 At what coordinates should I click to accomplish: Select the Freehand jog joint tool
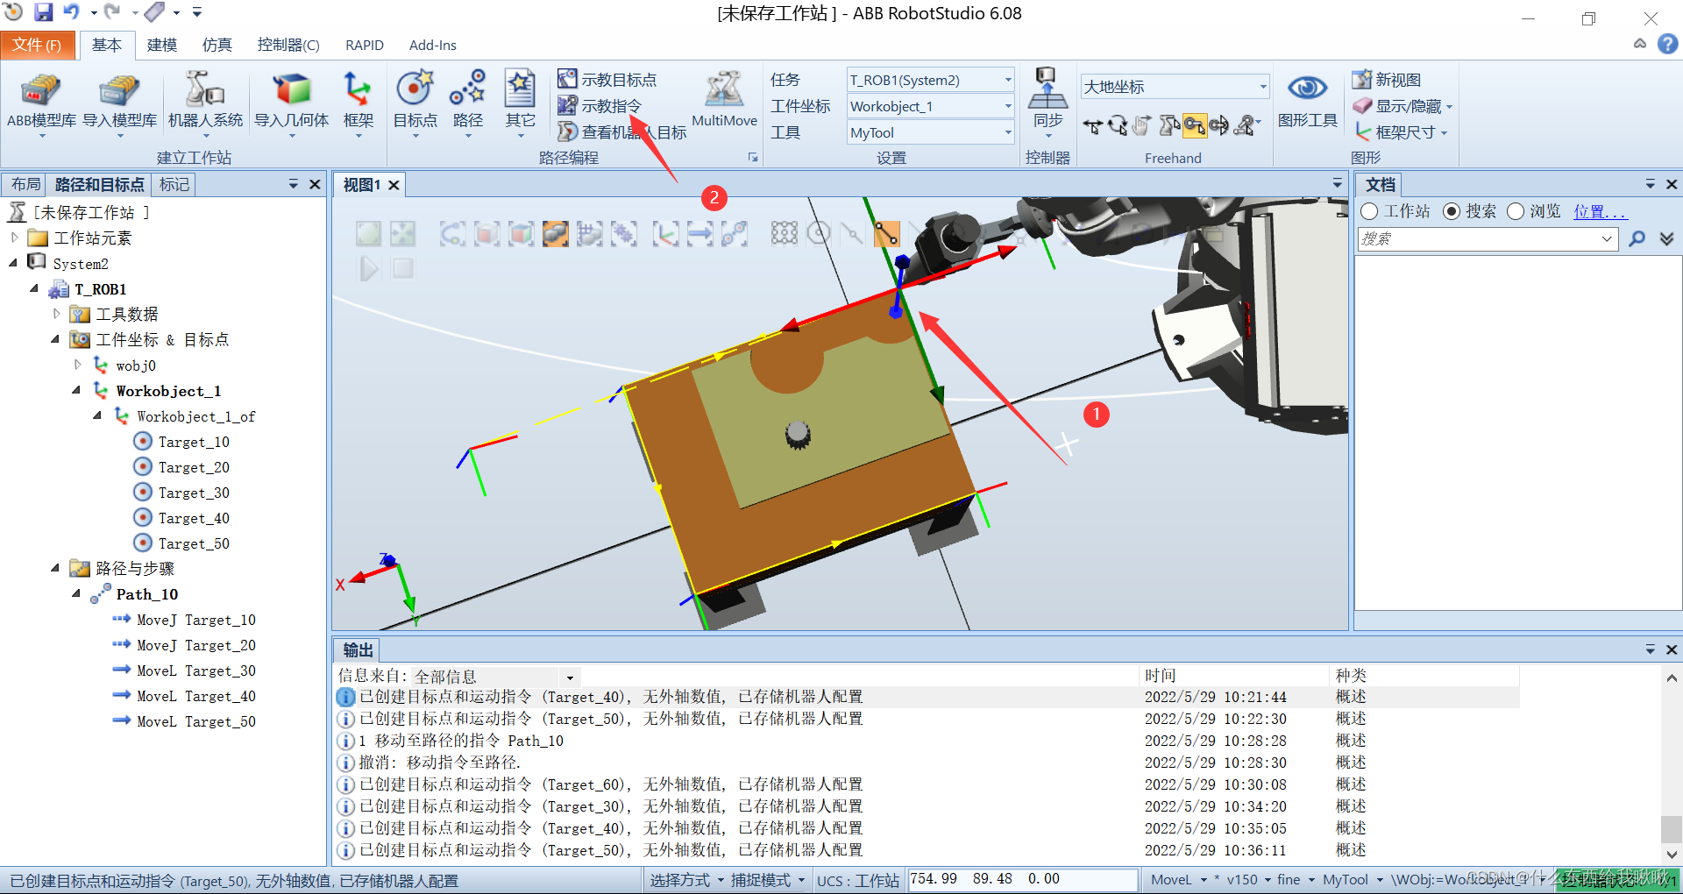click(x=1169, y=126)
